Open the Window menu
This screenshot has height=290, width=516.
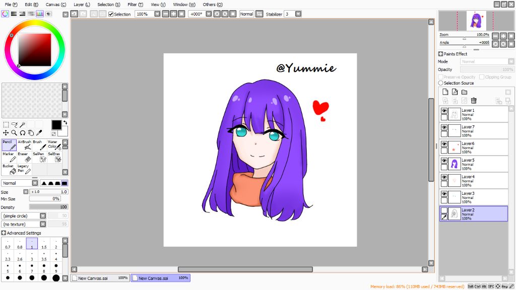pyautogui.click(x=184, y=5)
